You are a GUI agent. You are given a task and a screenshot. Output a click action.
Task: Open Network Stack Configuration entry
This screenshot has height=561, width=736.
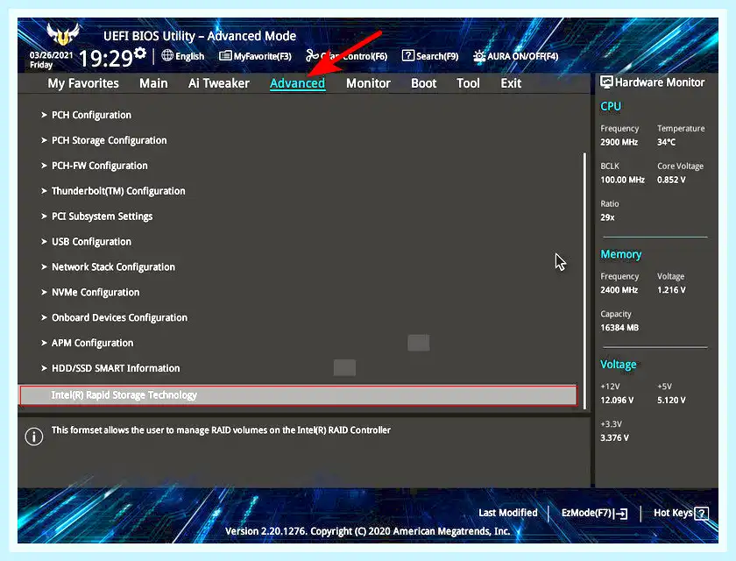pyautogui.click(x=113, y=267)
